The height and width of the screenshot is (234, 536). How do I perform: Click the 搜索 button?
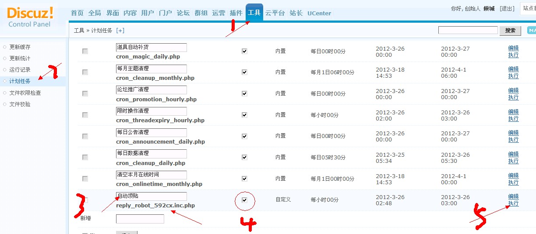click(x=510, y=31)
